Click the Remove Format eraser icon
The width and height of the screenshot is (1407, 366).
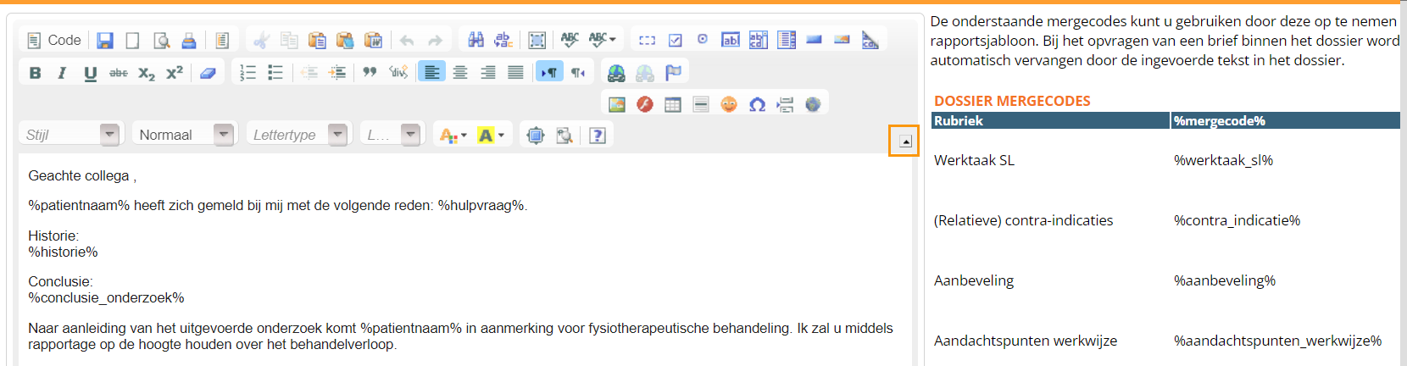point(208,73)
